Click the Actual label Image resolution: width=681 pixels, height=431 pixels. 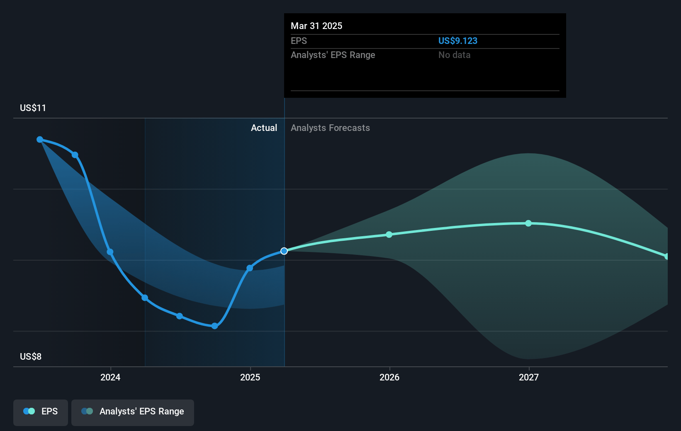click(x=264, y=128)
